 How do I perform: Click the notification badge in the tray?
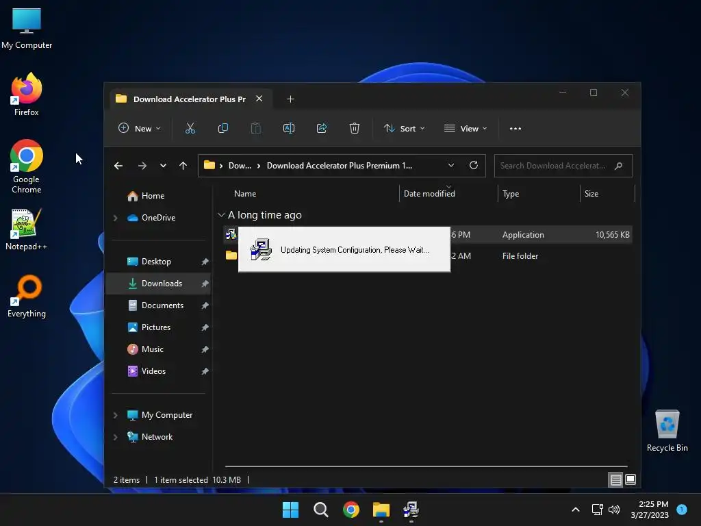(x=682, y=509)
